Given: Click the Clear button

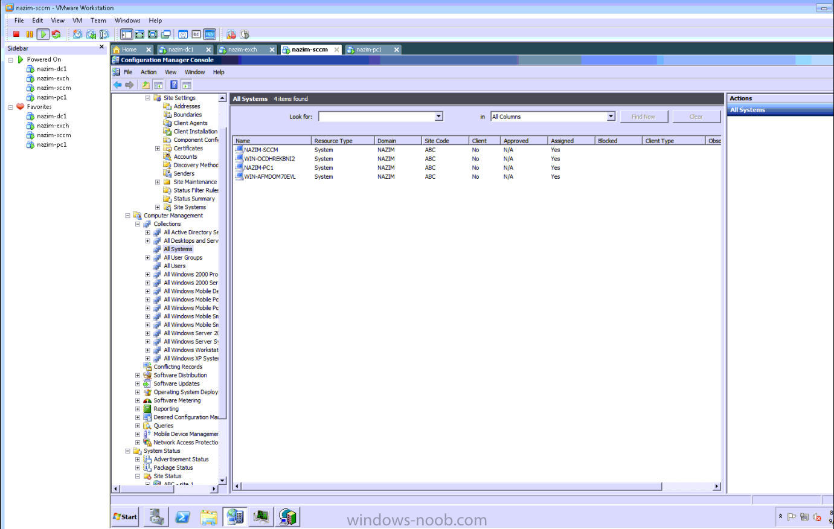Looking at the screenshot, I should 696,117.
